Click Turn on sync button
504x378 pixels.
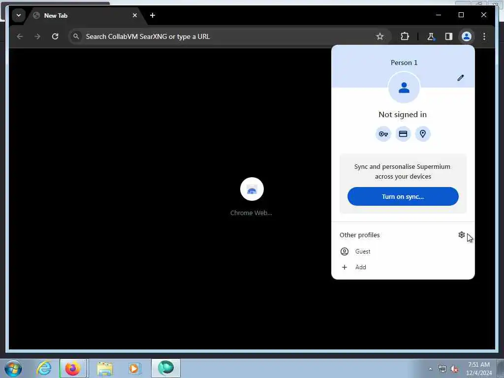[403, 196]
